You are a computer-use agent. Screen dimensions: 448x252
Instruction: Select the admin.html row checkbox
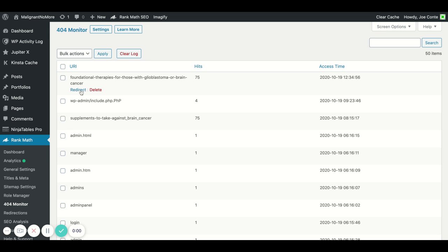click(63, 136)
